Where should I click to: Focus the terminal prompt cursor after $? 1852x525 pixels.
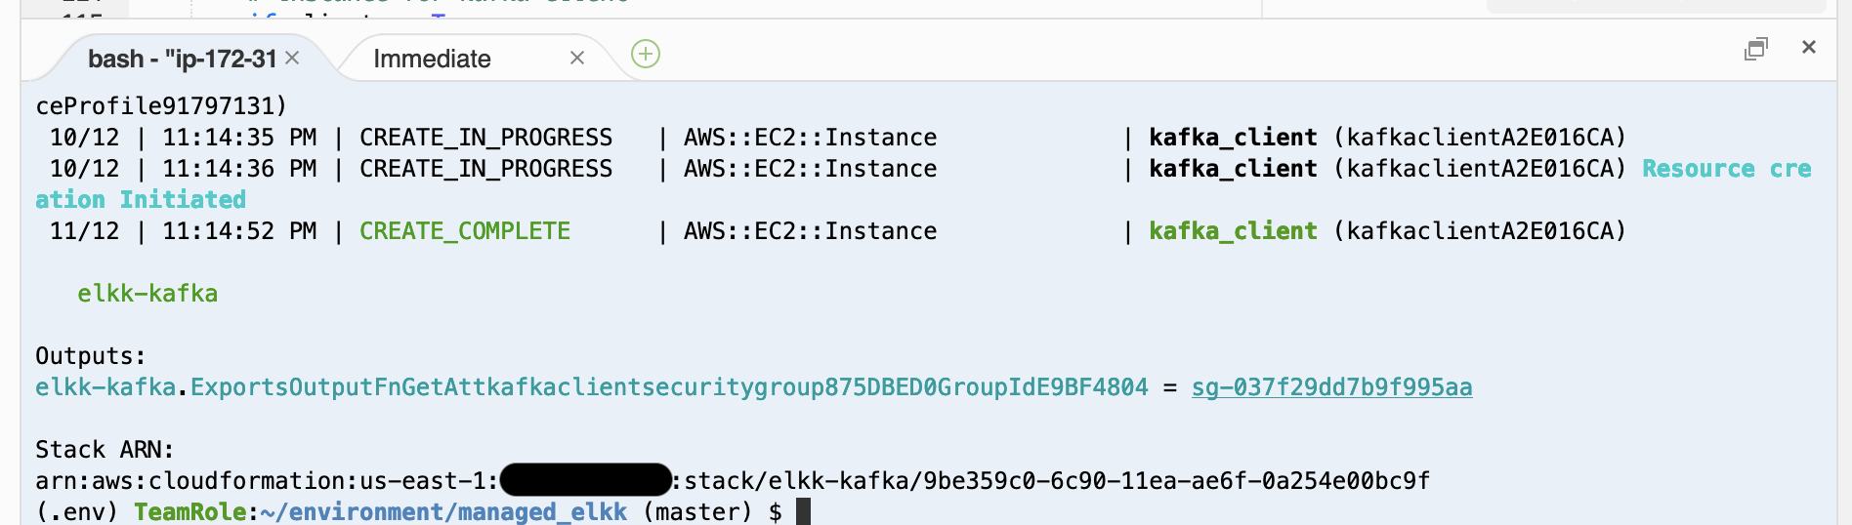(x=803, y=511)
